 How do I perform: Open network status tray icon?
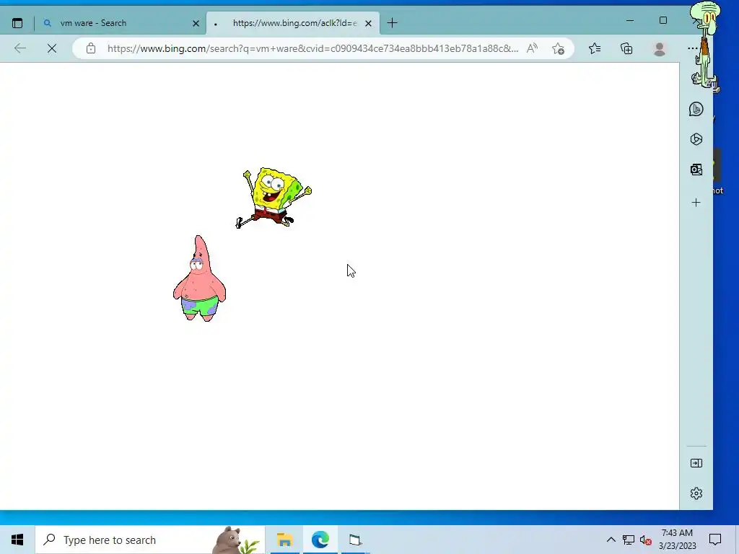629,540
